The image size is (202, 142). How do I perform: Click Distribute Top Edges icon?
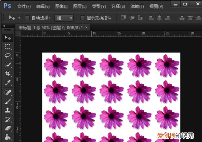click(x=182, y=18)
